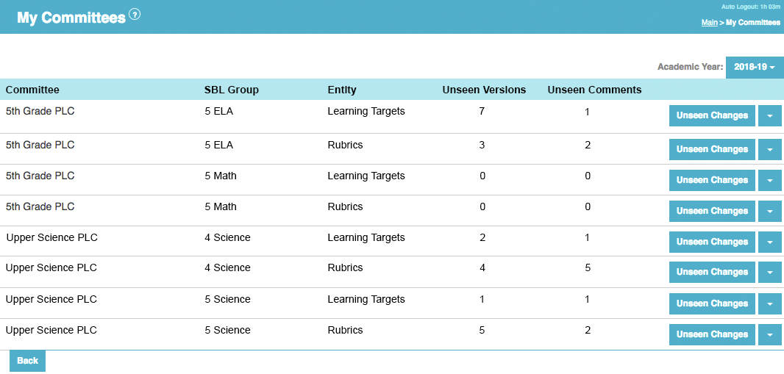Expand arrow menu for 5 ELA Rubrics row

click(x=769, y=149)
